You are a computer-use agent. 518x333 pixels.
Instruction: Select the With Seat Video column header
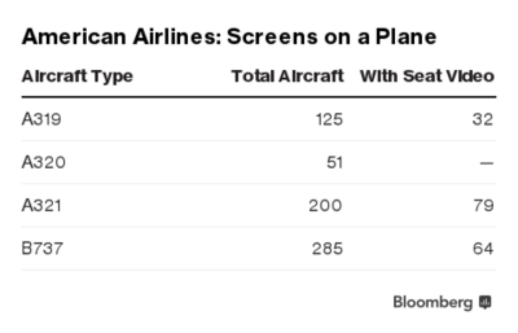click(x=427, y=76)
